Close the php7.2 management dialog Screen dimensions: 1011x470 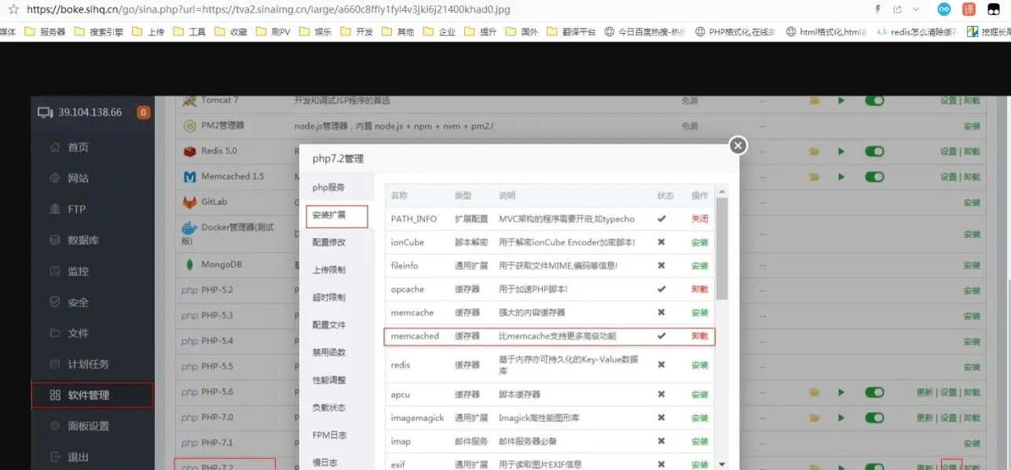pyautogui.click(x=737, y=145)
